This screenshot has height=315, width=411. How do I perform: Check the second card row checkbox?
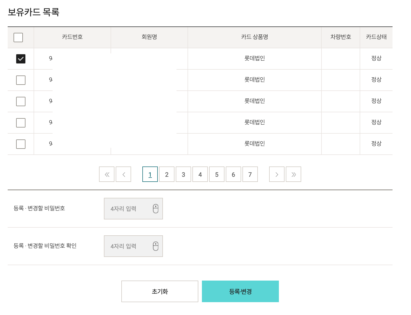tap(21, 80)
